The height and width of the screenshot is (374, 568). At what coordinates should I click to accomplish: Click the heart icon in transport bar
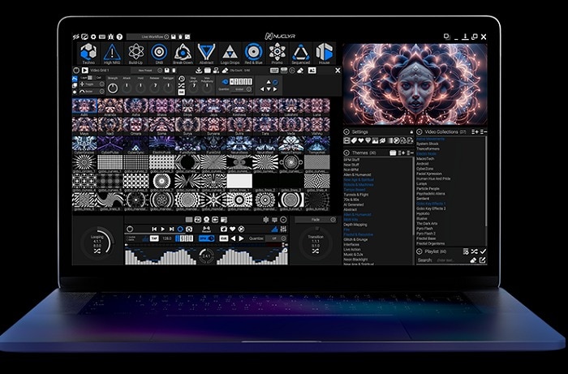click(x=233, y=229)
